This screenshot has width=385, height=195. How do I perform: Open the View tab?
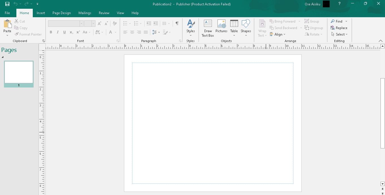[x=120, y=13]
